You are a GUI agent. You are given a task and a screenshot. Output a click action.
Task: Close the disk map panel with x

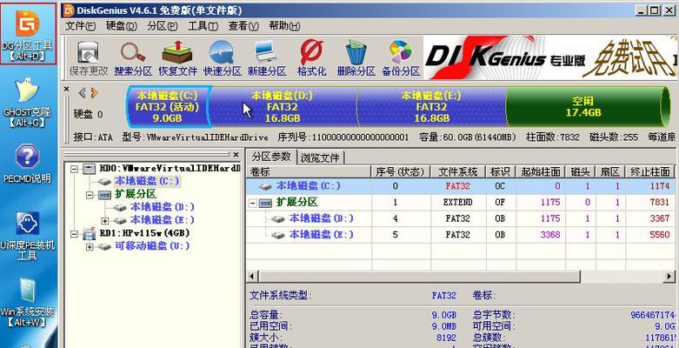coord(66,89)
